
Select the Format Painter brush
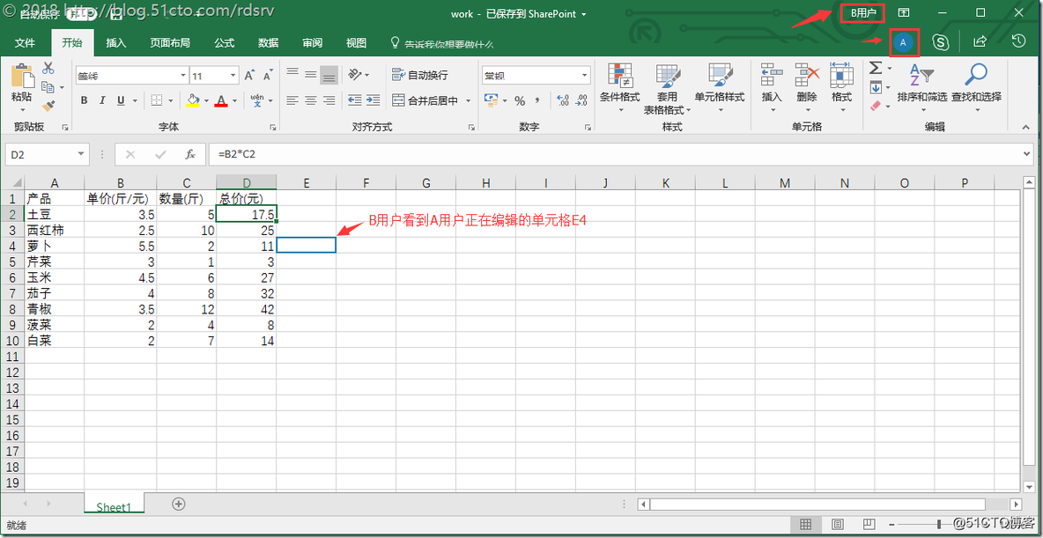coord(48,106)
